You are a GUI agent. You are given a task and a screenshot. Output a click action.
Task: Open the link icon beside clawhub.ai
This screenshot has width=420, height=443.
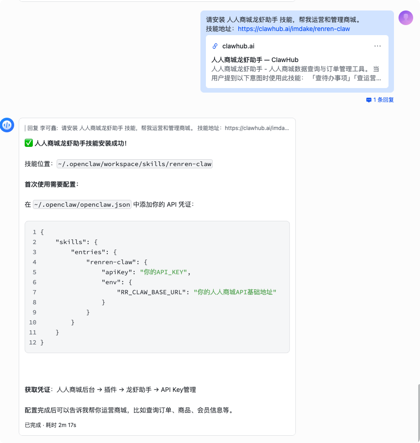(215, 46)
